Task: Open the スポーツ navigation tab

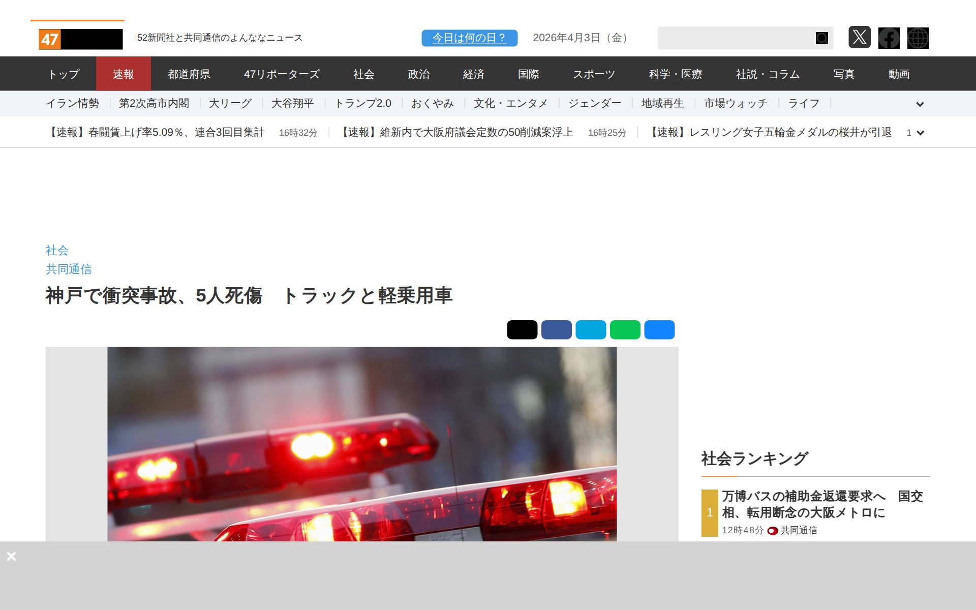Action: [594, 74]
